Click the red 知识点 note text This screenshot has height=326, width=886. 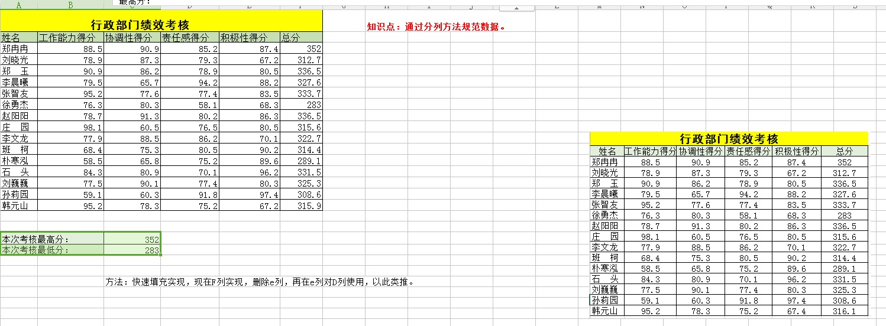click(436, 27)
